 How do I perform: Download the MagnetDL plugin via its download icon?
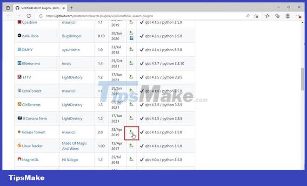(x=131, y=159)
